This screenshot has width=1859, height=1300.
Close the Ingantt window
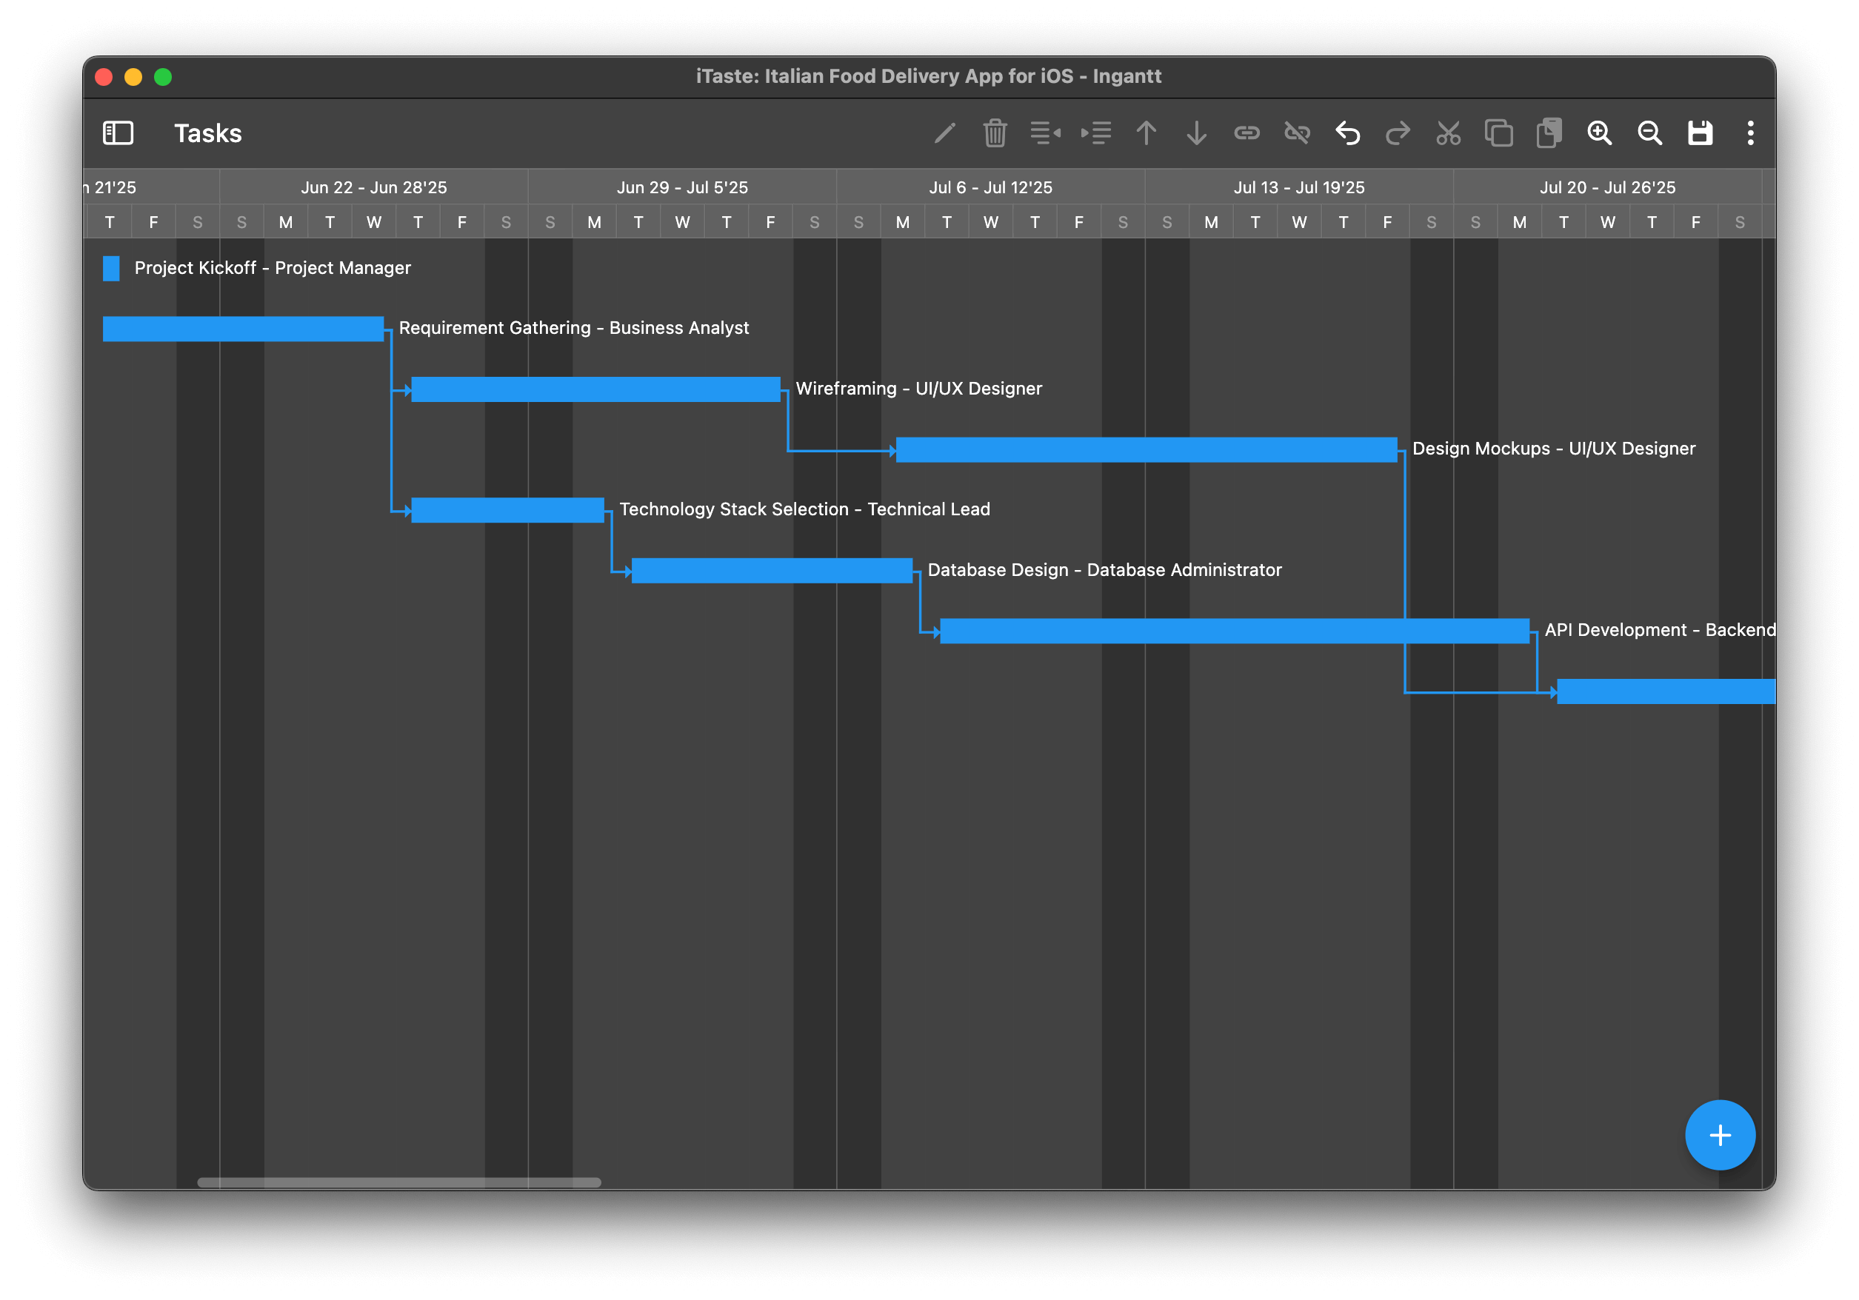(104, 77)
